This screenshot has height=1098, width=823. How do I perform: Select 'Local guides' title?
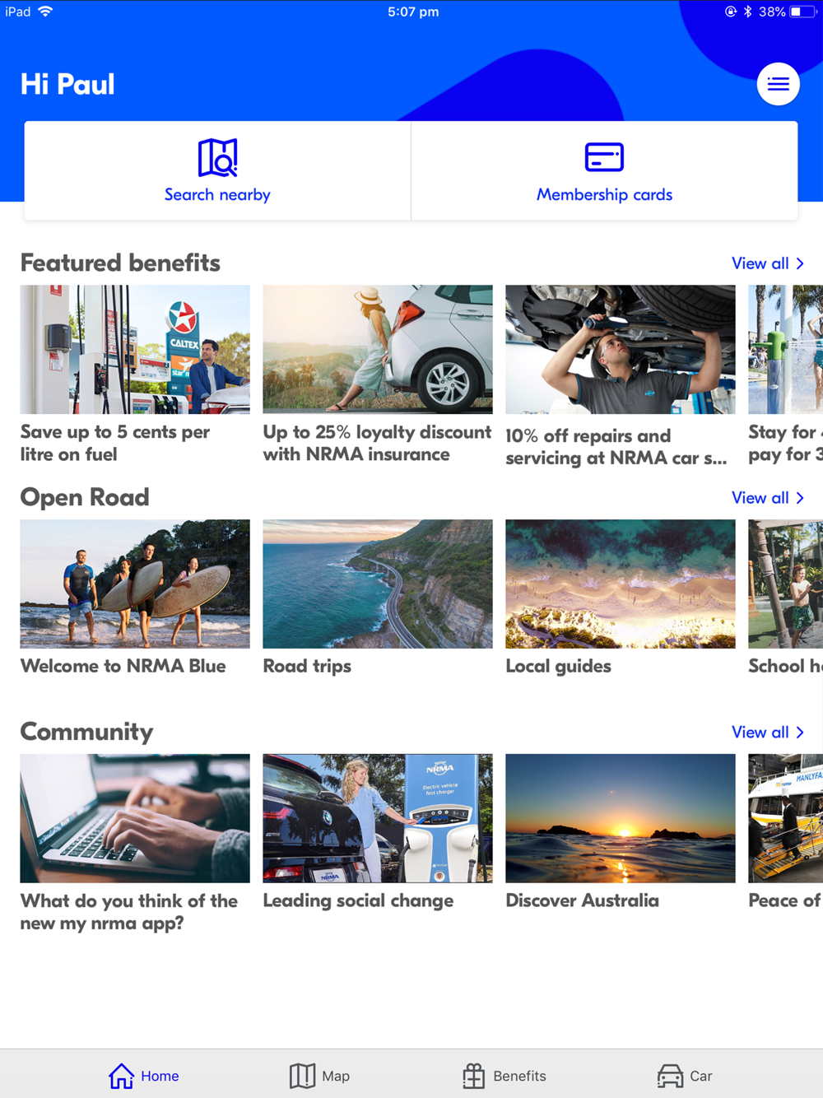(558, 666)
